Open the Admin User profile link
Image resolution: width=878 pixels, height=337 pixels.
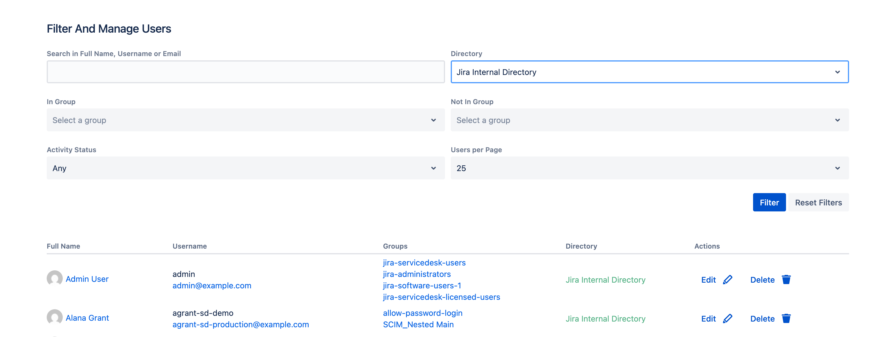click(x=87, y=279)
